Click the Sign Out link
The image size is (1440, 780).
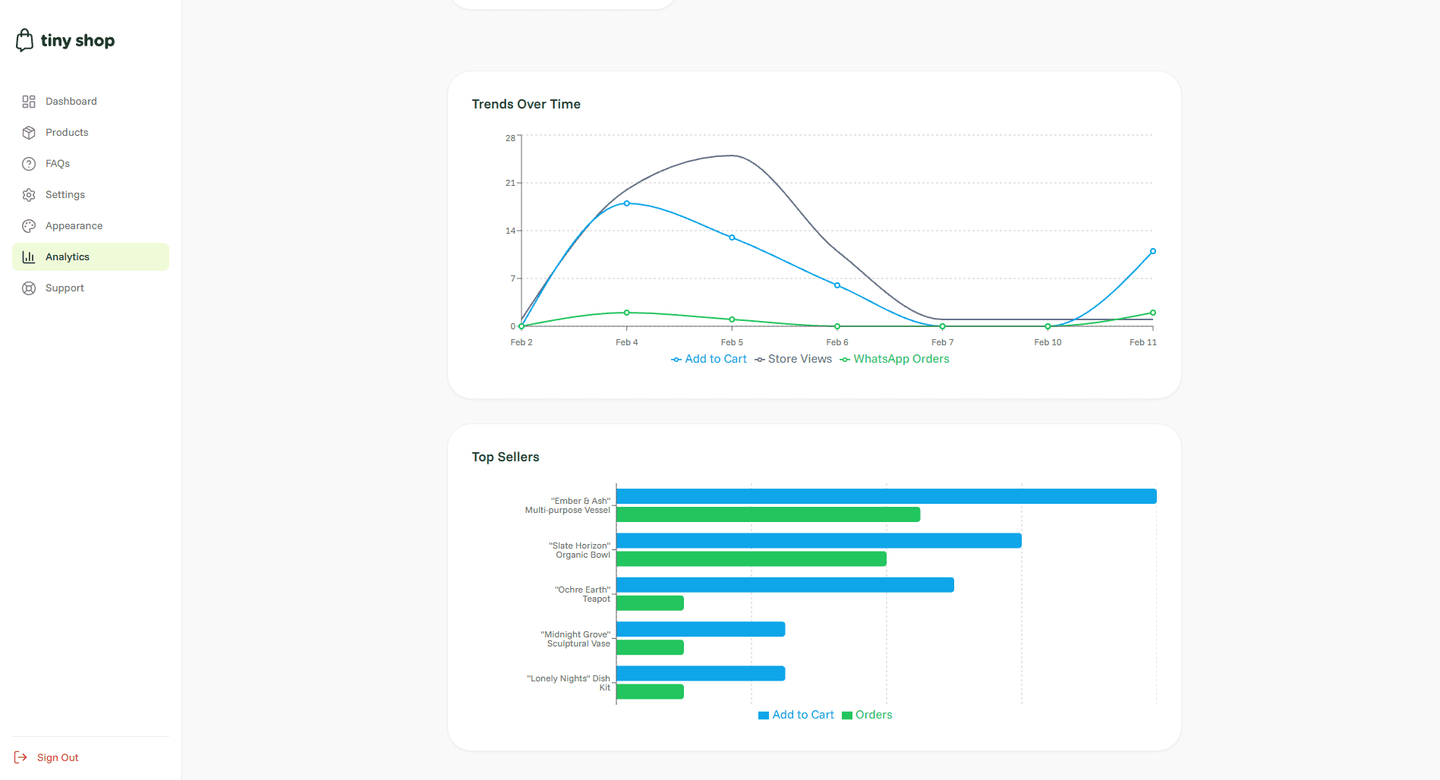pyautogui.click(x=57, y=756)
